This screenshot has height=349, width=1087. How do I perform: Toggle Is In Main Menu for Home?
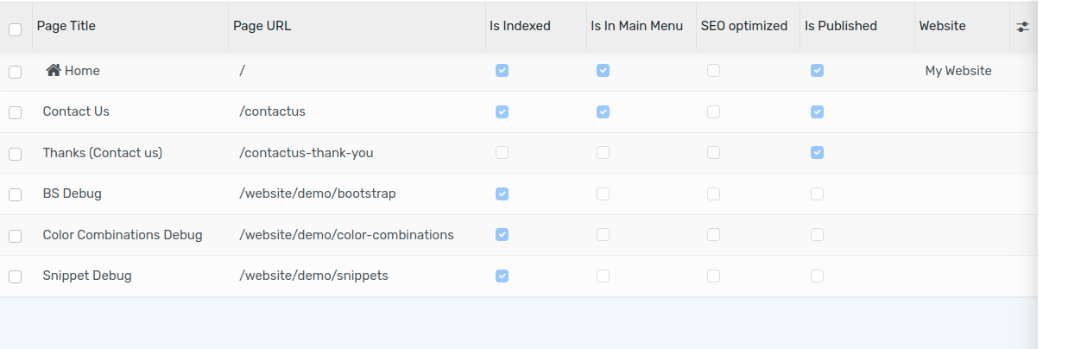tap(603, 71)
